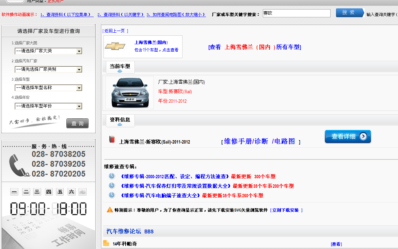Click the clock icon beside 汽车保养灯归零
Image resolution: width=398 pixels, height=249 pixels.
tap(112, 185)
